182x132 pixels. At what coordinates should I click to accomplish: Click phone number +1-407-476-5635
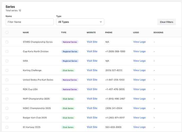115,89
